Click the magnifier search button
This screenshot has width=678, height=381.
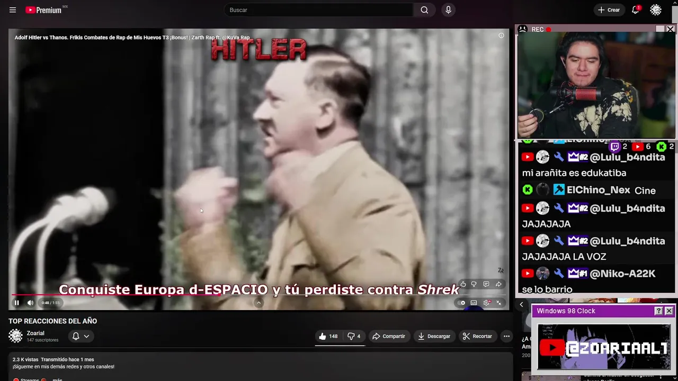(x=424, y=10)
